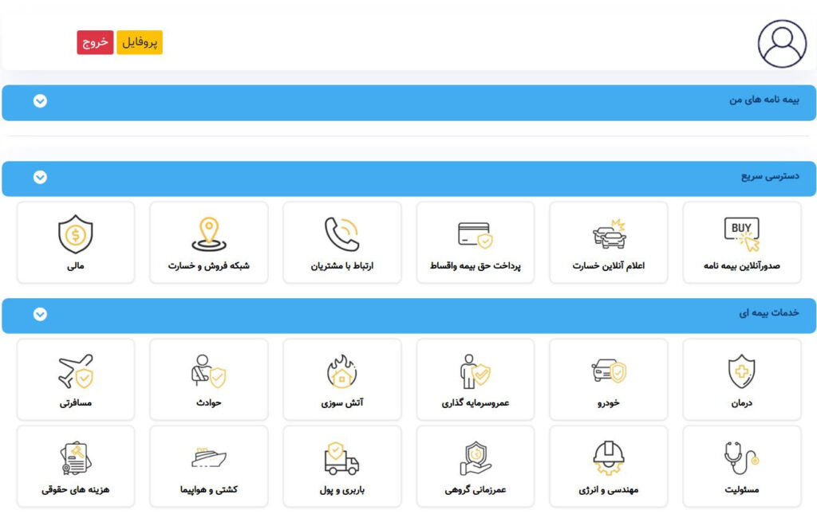Viewport: 817px width, 514px height.
Task: Open پرداخت حق بیمه واقساط payment service
Action: [476, 242]
